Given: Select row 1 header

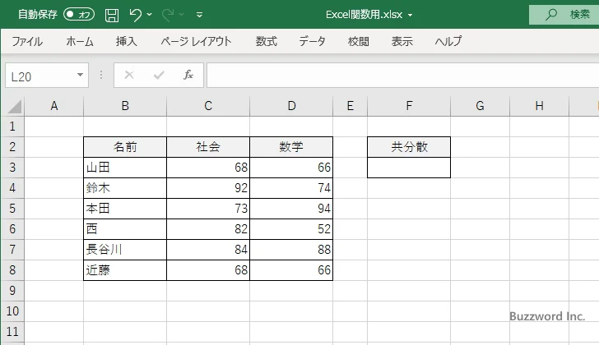Looking at the screenshot, I should pos(12,126).
